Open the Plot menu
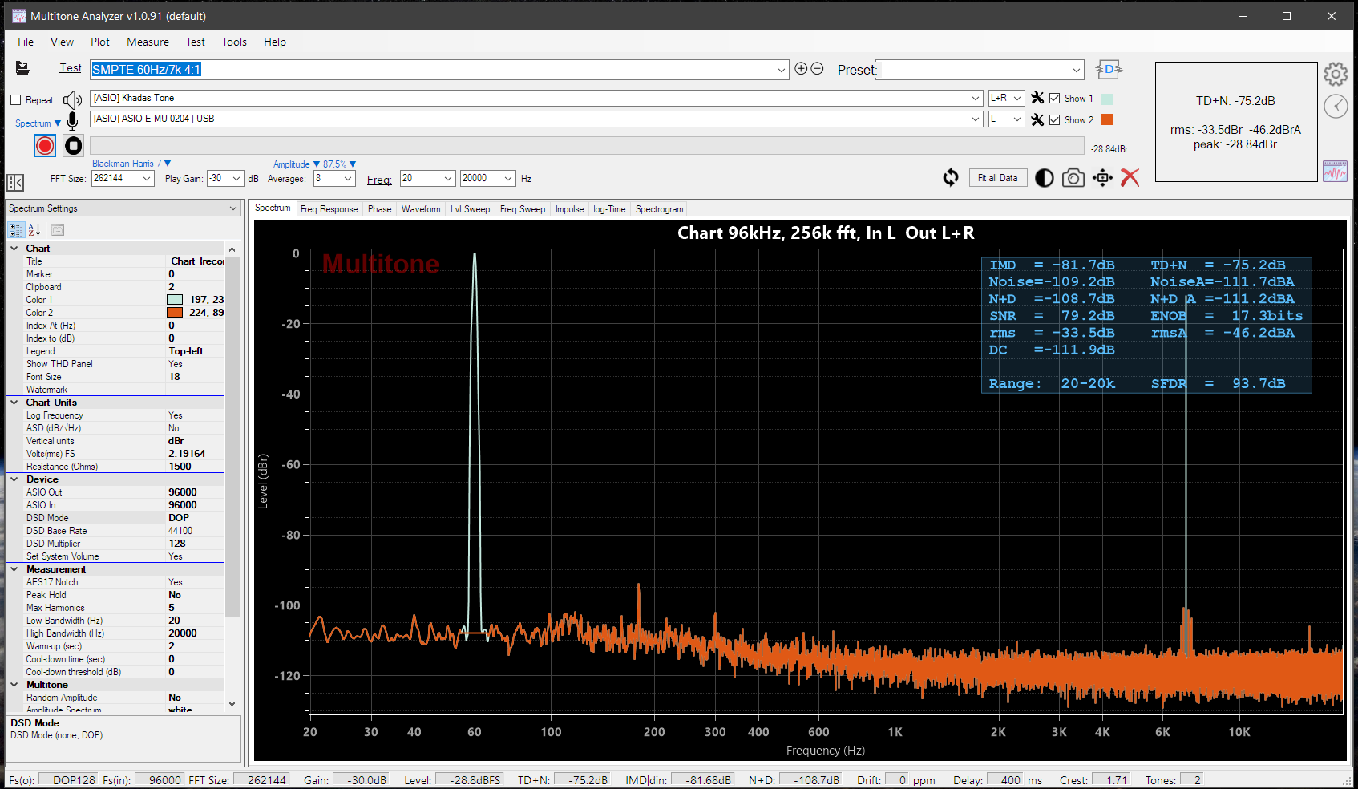 pos(100,42)
